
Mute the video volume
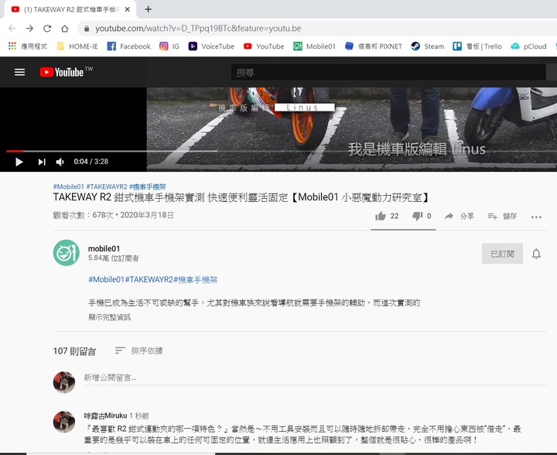click(60, 162)
